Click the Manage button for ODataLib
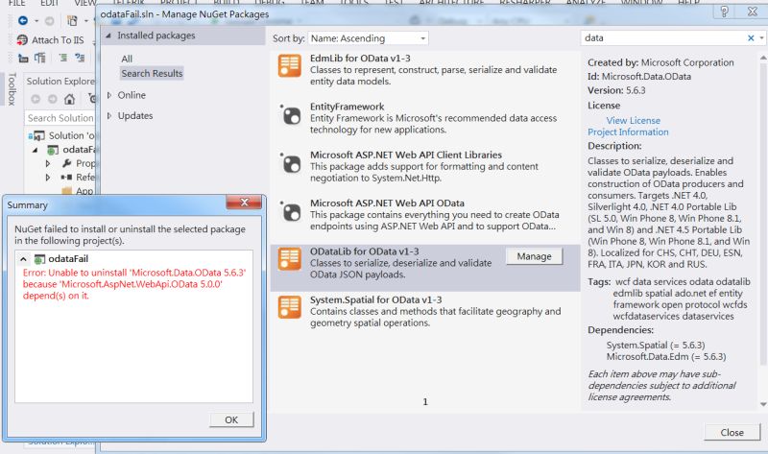 point(534,256)
